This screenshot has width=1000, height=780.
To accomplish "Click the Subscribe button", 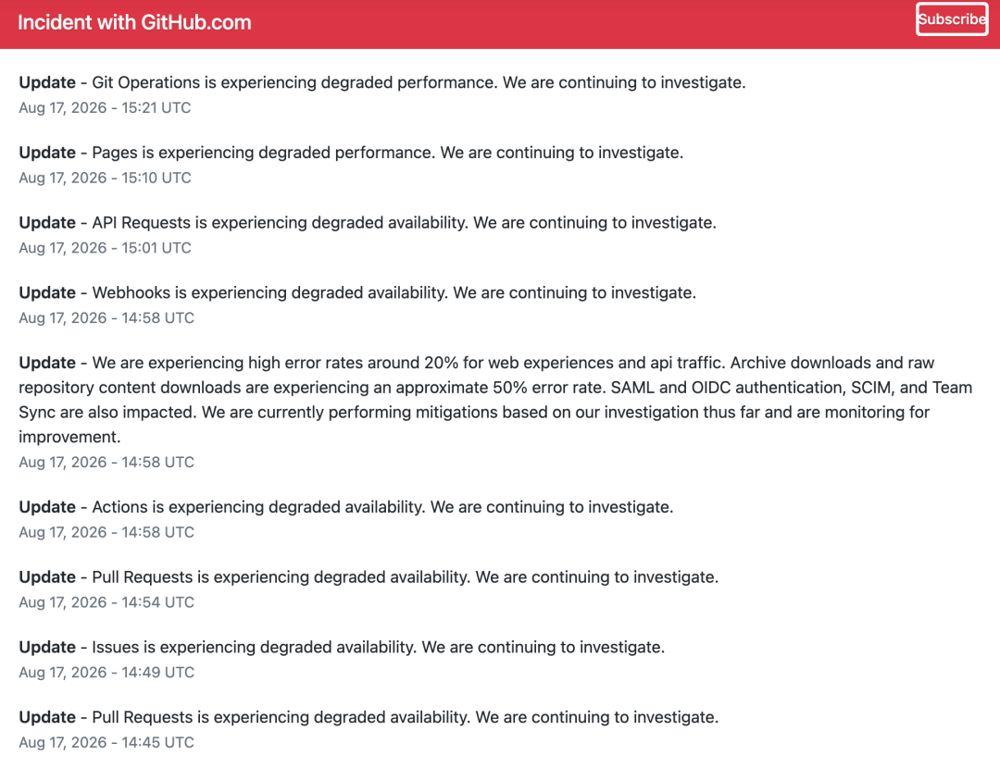I will click(952, 19).
